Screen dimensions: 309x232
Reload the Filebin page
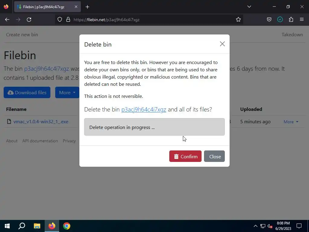(29, 20)
